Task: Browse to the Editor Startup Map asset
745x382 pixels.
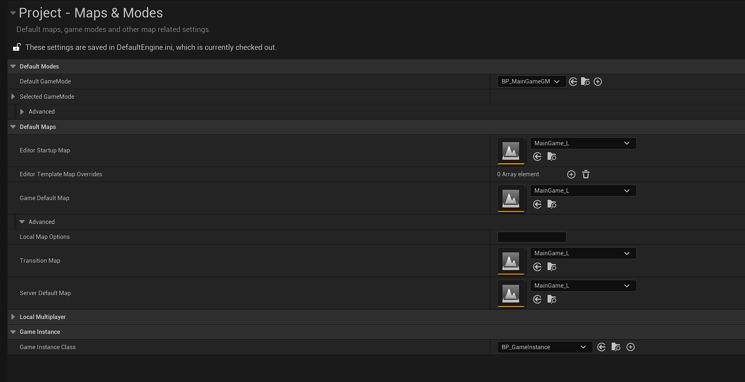Action: click(552, 157)
